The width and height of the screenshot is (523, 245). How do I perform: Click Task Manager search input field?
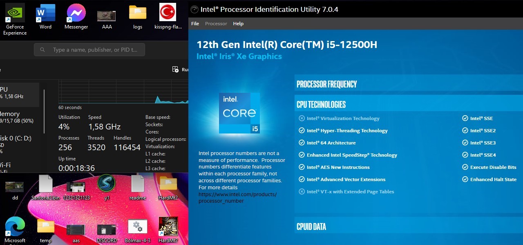(89, 50)
